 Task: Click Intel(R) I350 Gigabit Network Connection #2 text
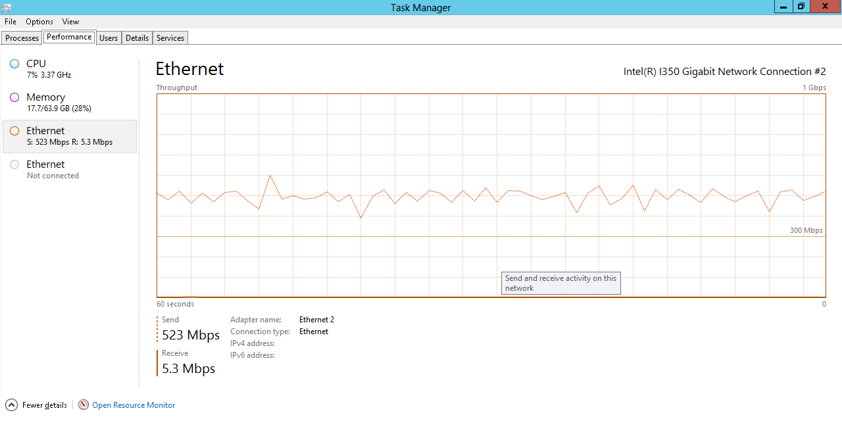click(724, 71)
